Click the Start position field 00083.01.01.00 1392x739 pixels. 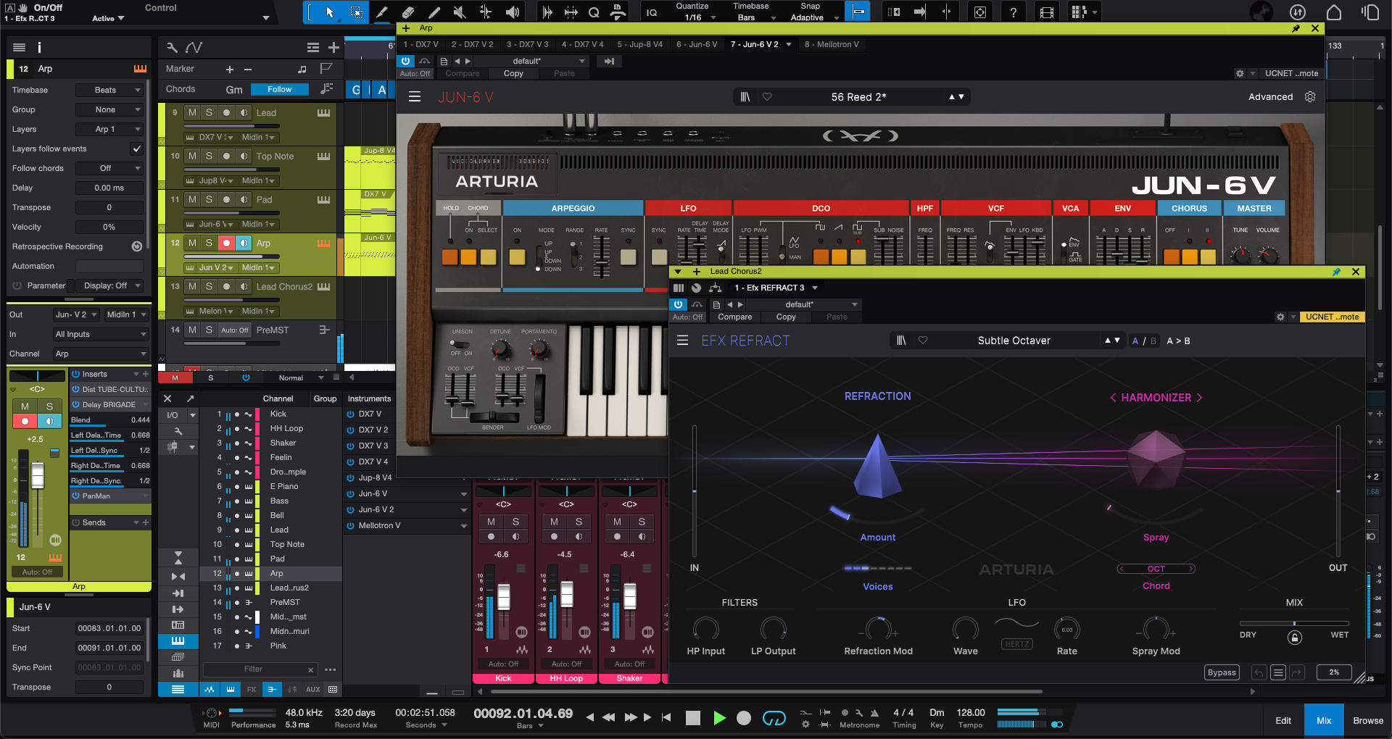point(109,628)
